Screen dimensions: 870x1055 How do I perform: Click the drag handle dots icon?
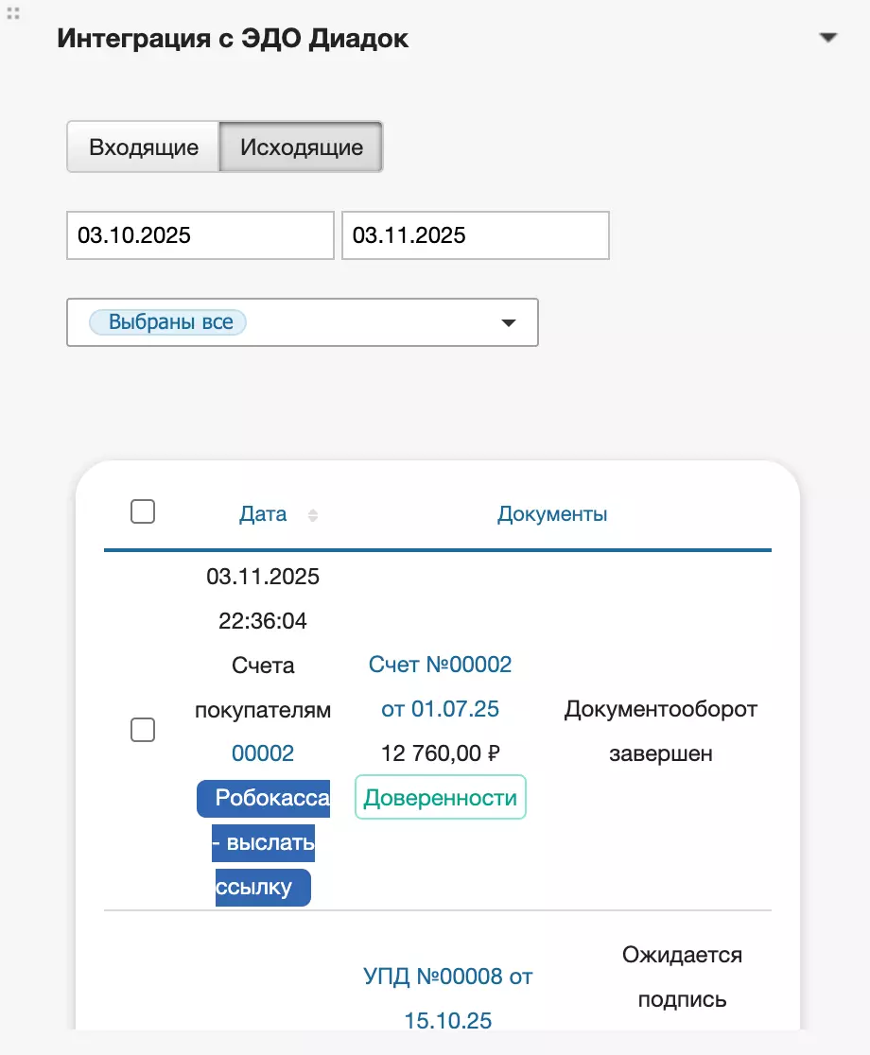[x=14, y=13]
